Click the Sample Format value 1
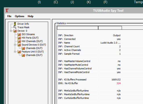 pos(120,54)
